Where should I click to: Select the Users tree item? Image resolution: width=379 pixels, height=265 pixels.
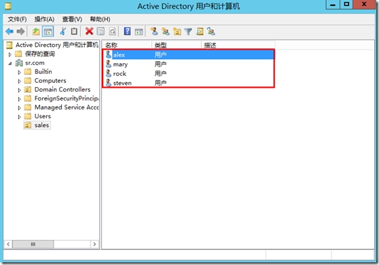(43, 116)
